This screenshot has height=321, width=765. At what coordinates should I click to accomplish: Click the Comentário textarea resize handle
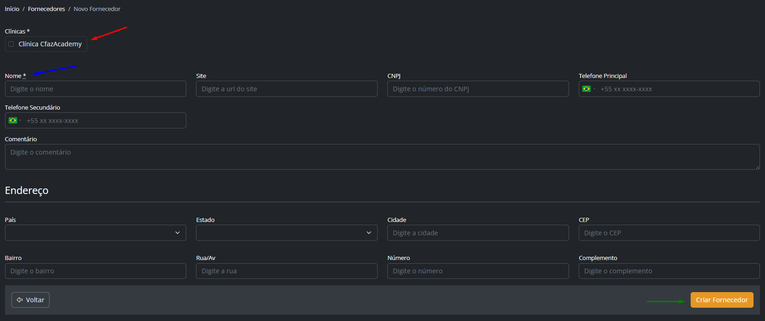point(757,166)
